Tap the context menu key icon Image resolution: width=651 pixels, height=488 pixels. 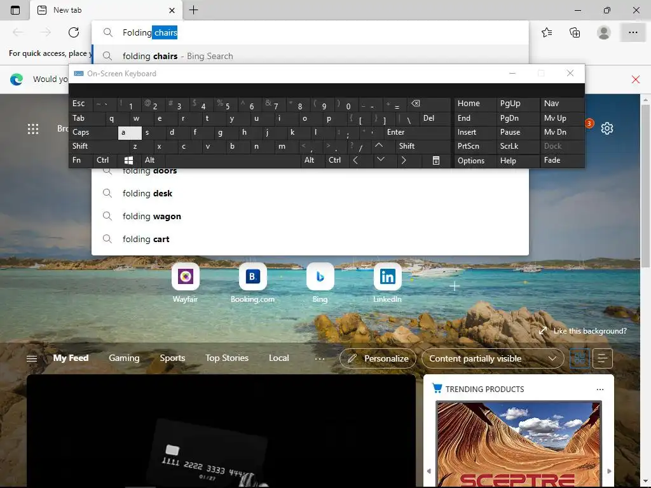pyautogui.click(x=436, y=160)
